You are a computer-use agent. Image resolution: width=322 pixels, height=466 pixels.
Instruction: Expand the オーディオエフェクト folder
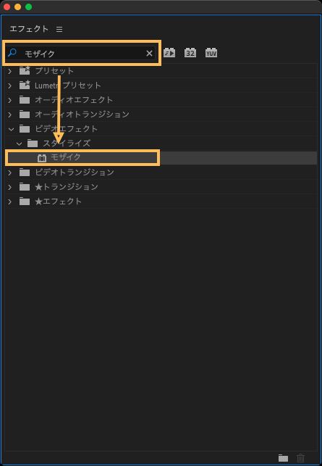[x=10, y=100]
